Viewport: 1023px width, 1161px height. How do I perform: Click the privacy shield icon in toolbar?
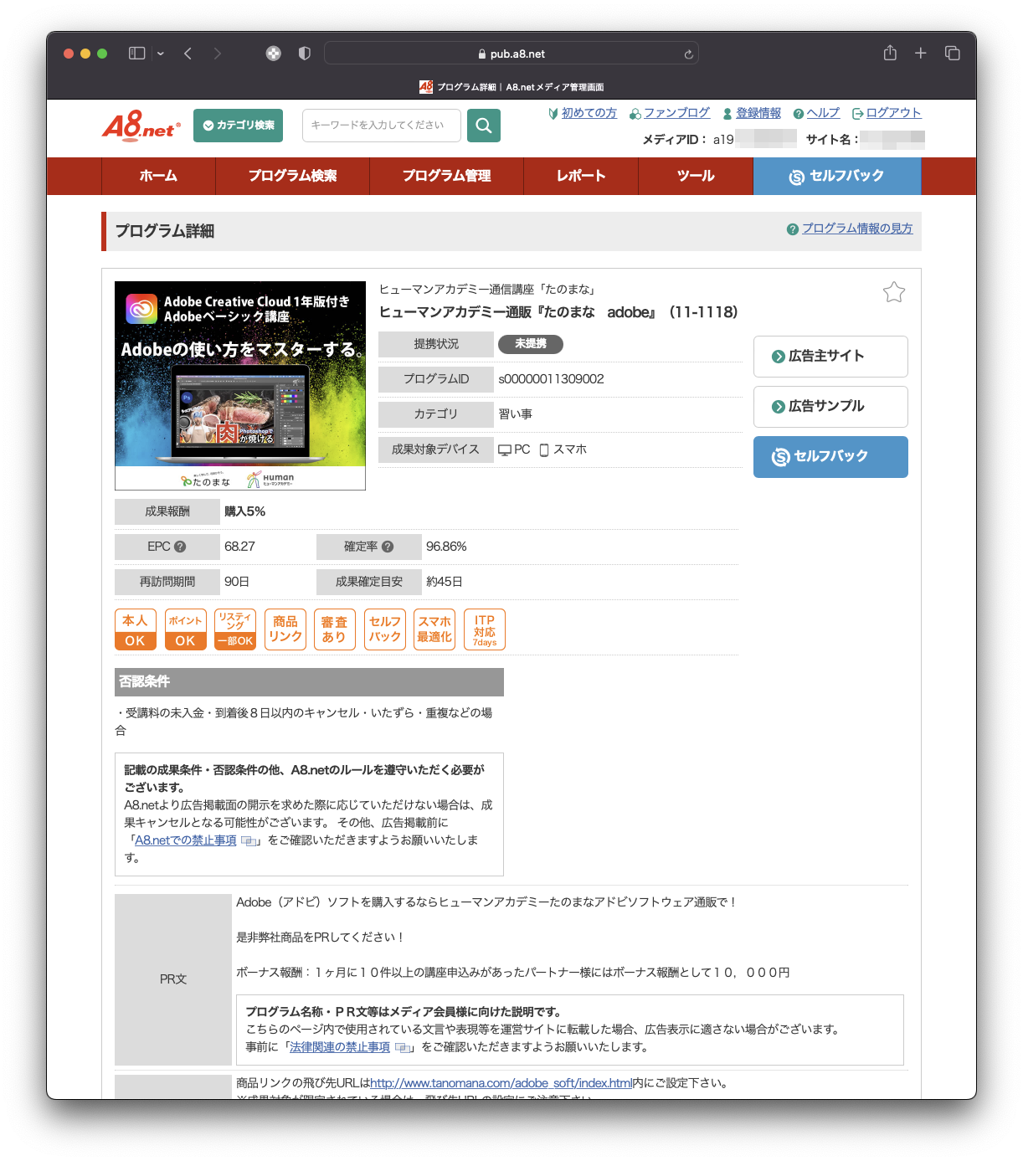click(x=305, y=54)
